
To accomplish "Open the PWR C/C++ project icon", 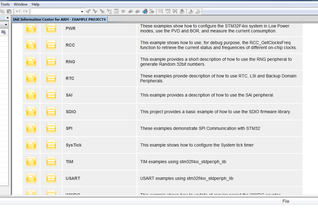I will [x=51, y=28].
